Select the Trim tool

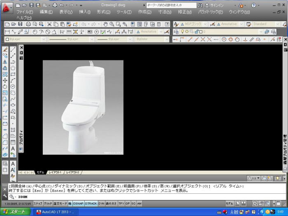click(5, 105)
